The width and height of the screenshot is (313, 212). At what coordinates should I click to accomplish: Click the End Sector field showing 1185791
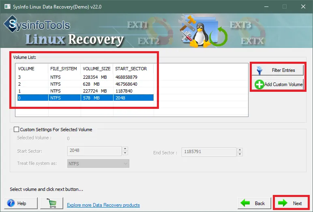209,152
